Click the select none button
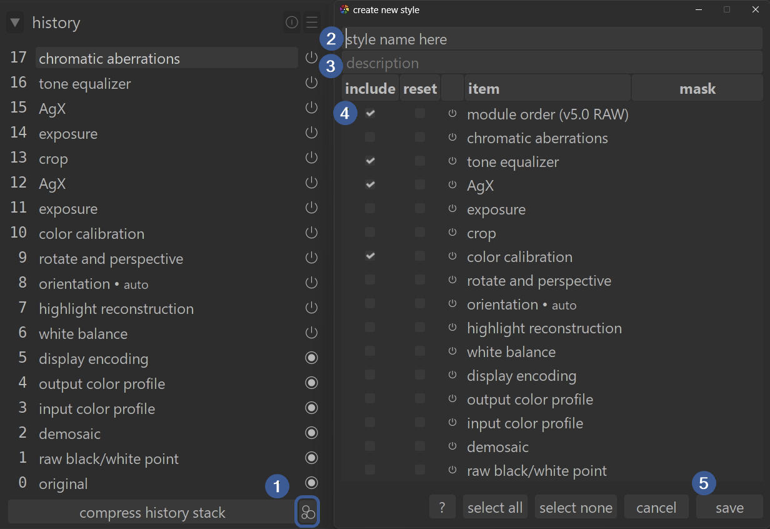770x529 pixels. coord(576,507)
